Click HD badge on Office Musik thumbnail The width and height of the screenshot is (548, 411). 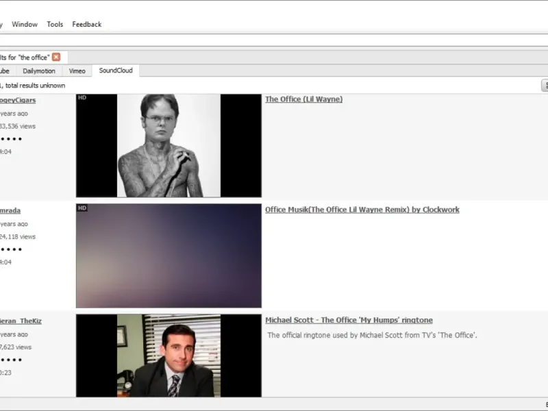(82, 208)
